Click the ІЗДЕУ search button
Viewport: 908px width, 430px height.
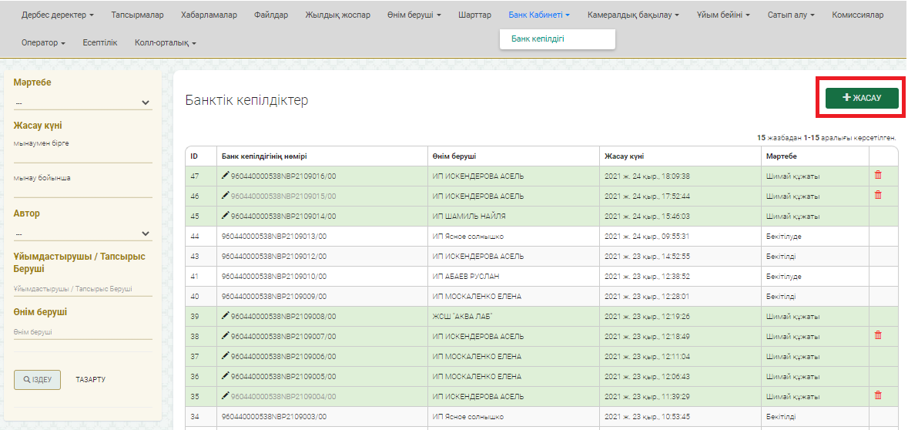37,380
